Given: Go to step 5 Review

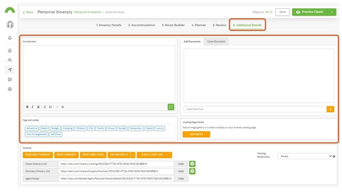Looking at the screenshot, I should click(x=219, y=25).
